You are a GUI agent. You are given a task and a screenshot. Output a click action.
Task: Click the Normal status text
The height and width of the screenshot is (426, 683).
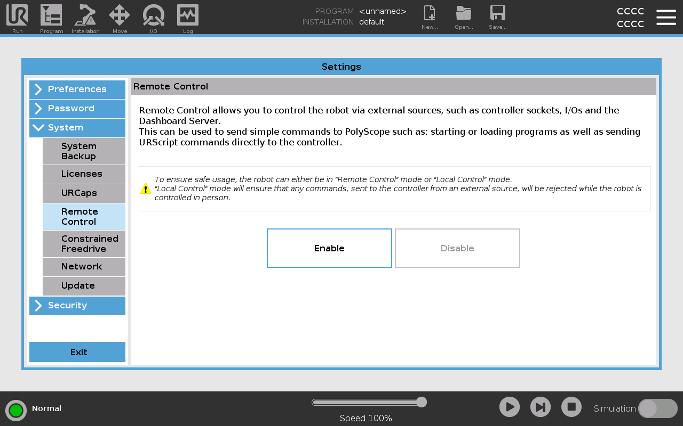tap(46, 408)
